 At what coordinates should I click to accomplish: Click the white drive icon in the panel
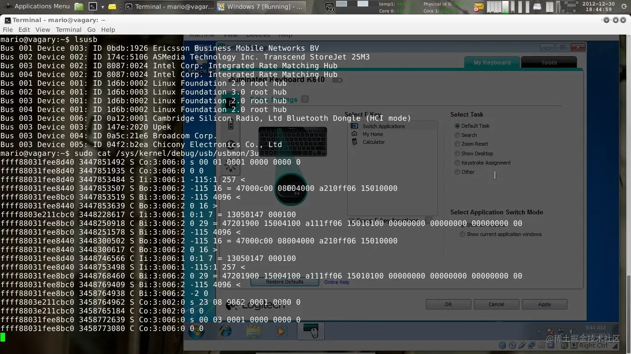(x=537, y=7)
